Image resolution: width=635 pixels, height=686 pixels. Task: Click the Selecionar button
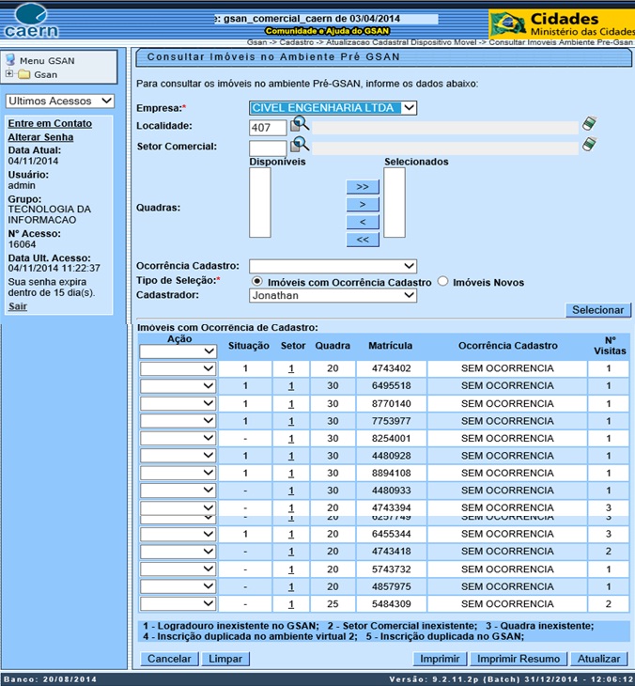click(598, 310)
